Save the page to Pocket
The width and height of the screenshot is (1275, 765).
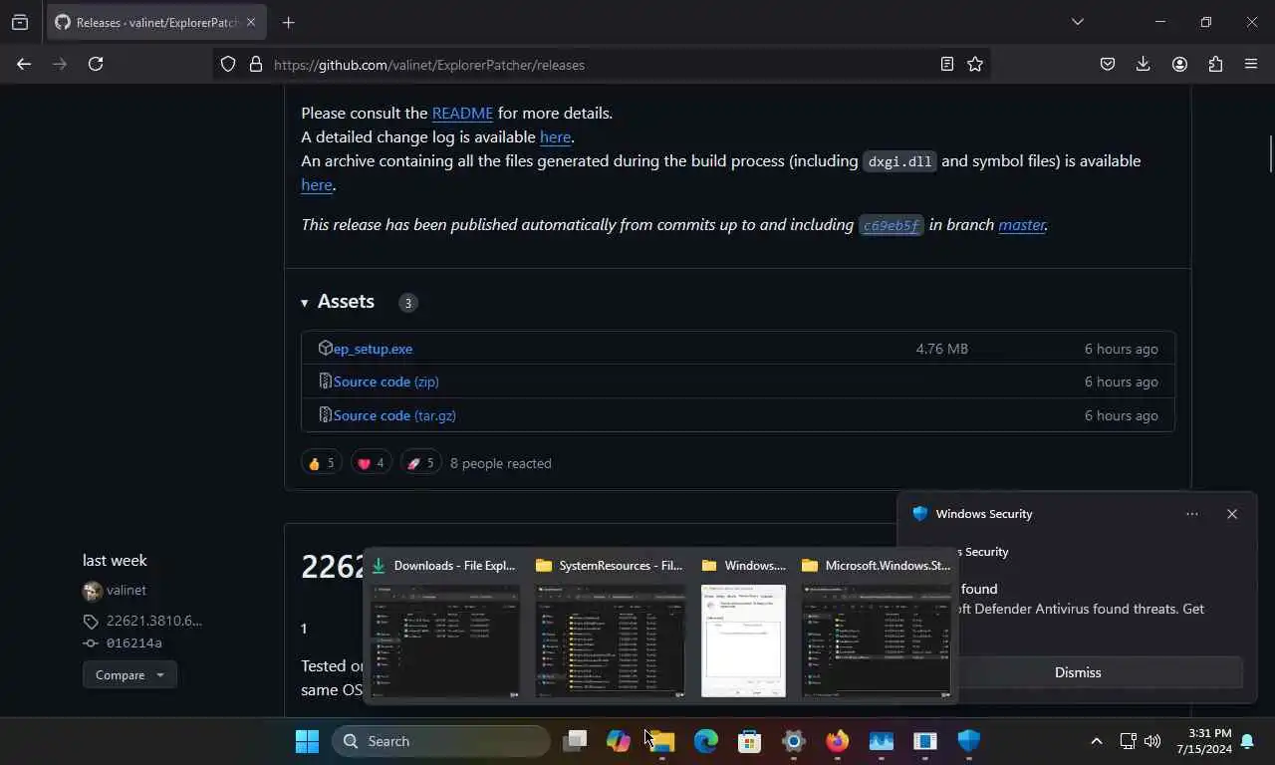click(1108, 64)
